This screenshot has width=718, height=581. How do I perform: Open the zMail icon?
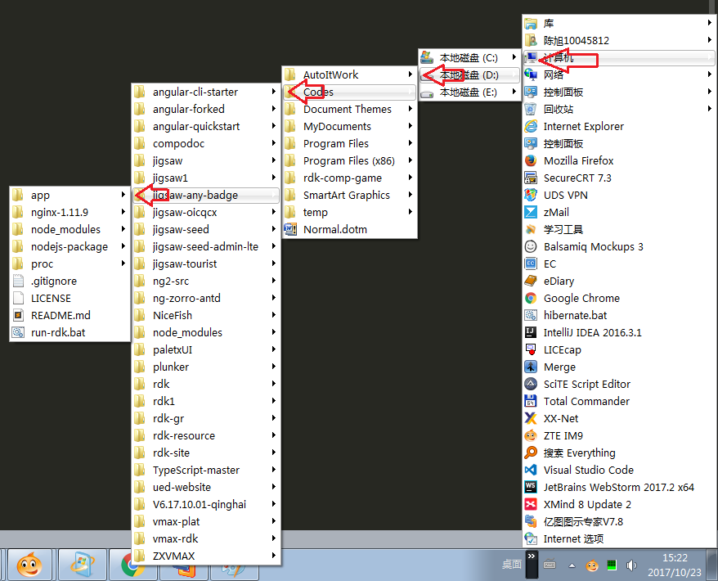pos(530,212)
